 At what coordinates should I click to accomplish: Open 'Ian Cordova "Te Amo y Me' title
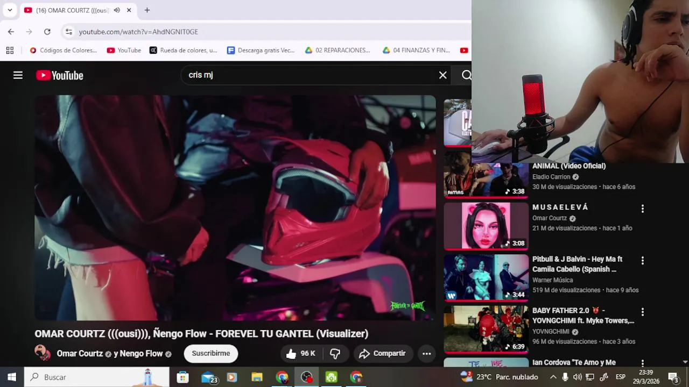click(574, 363)
